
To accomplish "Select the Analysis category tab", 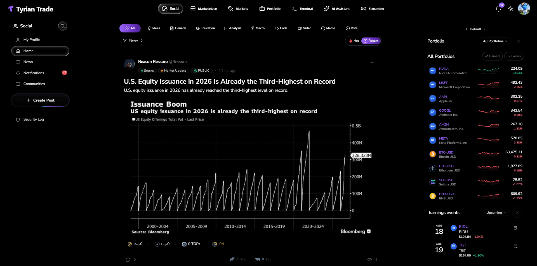I will pos(232,28).
